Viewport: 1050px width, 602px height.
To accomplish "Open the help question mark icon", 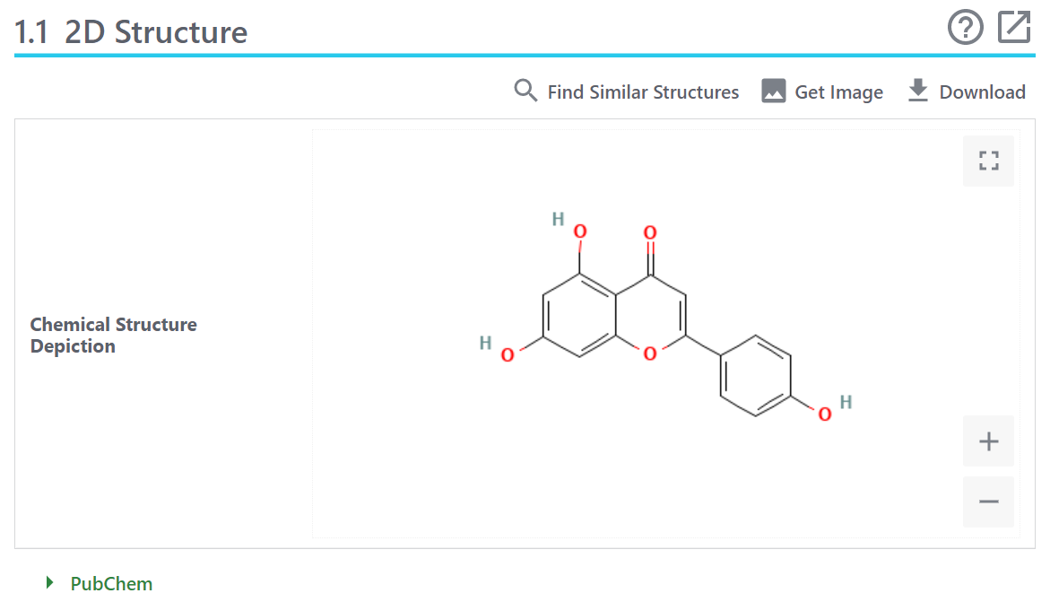I will click(x=965, y=28).
